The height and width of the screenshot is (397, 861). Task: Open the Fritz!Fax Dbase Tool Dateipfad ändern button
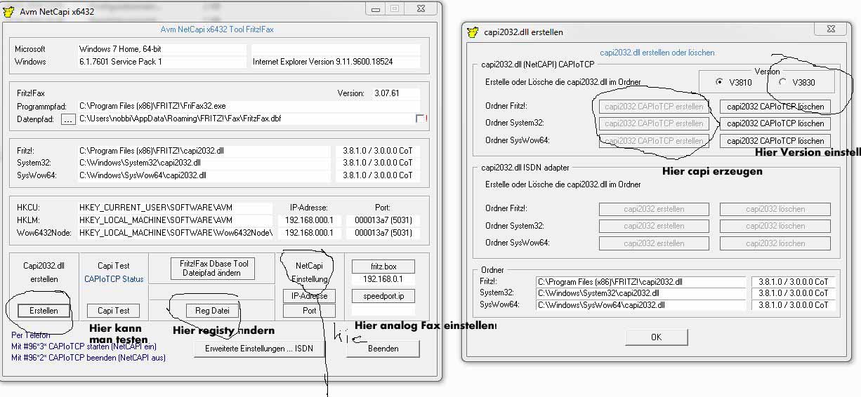(x=213, y=268)
